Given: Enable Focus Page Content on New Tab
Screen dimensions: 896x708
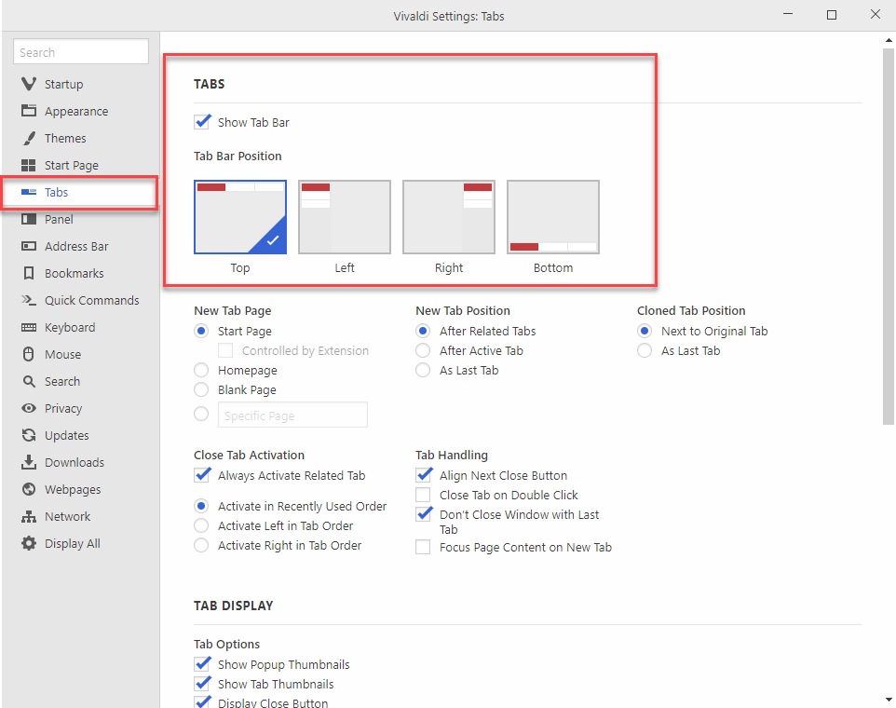Looking at the screenshot, I should tap(423, 547).
